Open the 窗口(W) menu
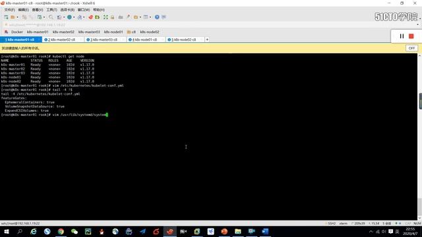The height and width of the screenshot is (237, 422). point(84,10)
